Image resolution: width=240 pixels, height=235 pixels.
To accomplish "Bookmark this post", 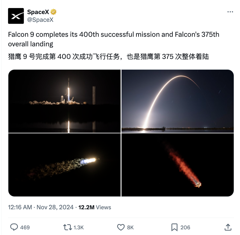I will point(174,227).
